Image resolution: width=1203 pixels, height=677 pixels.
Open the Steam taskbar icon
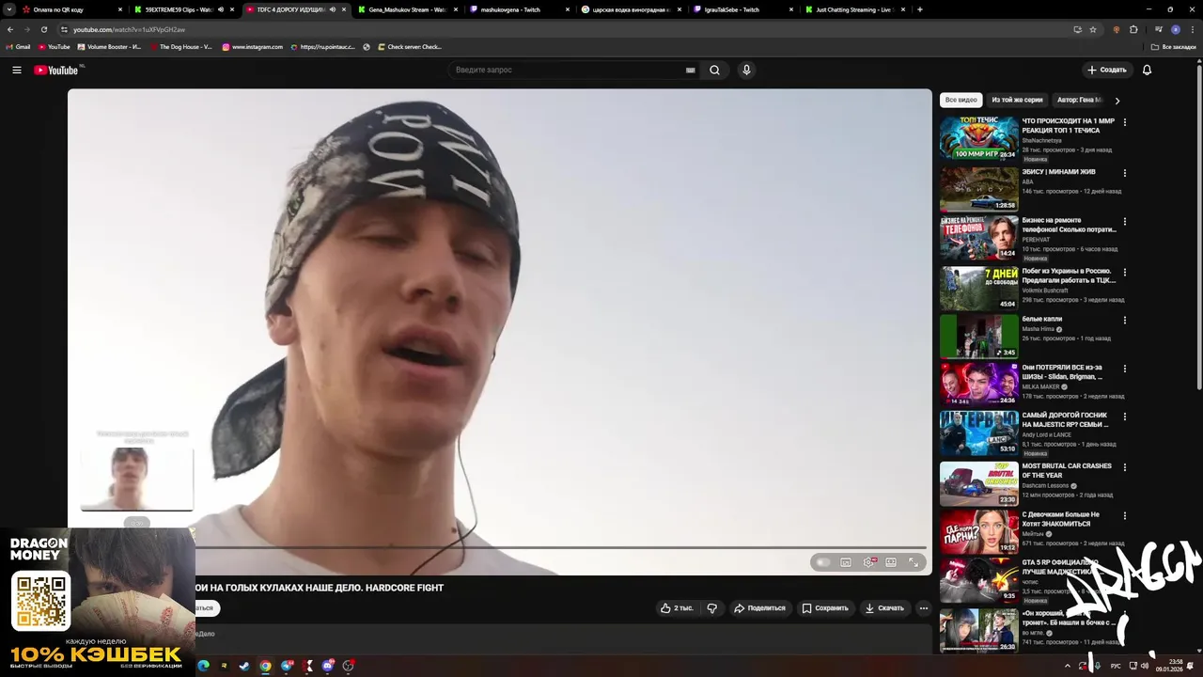pos(244,666)
